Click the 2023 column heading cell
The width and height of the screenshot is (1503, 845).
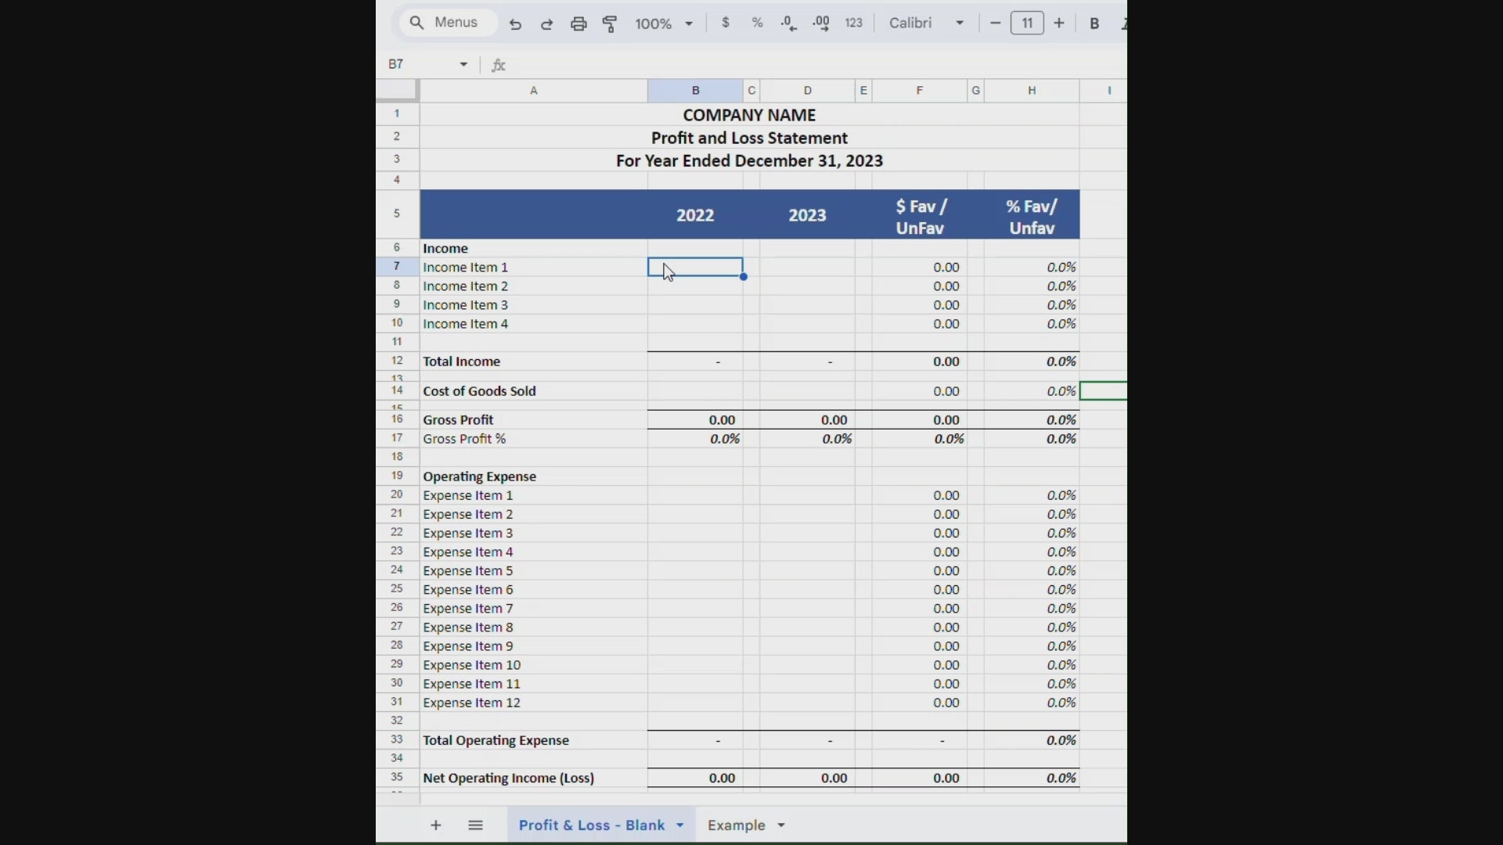pyautogui.click(x=807, y=214)
